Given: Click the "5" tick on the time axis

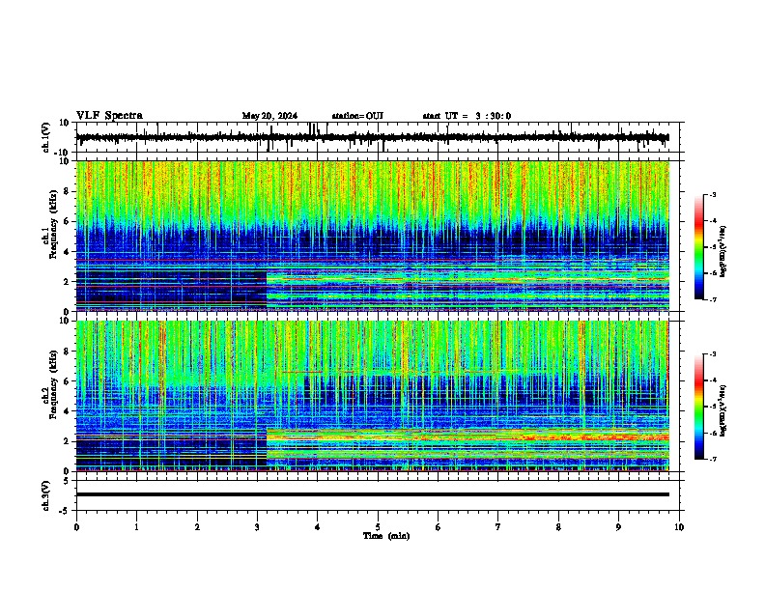Looking at the screenshot, I should coord(378,527).
